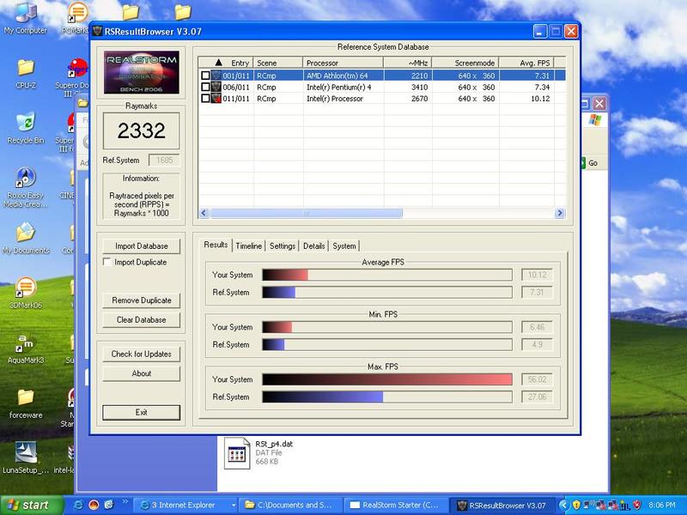Open My Computer desktop icon
Viewport: 687px width, 515px height.
[26, 17]
